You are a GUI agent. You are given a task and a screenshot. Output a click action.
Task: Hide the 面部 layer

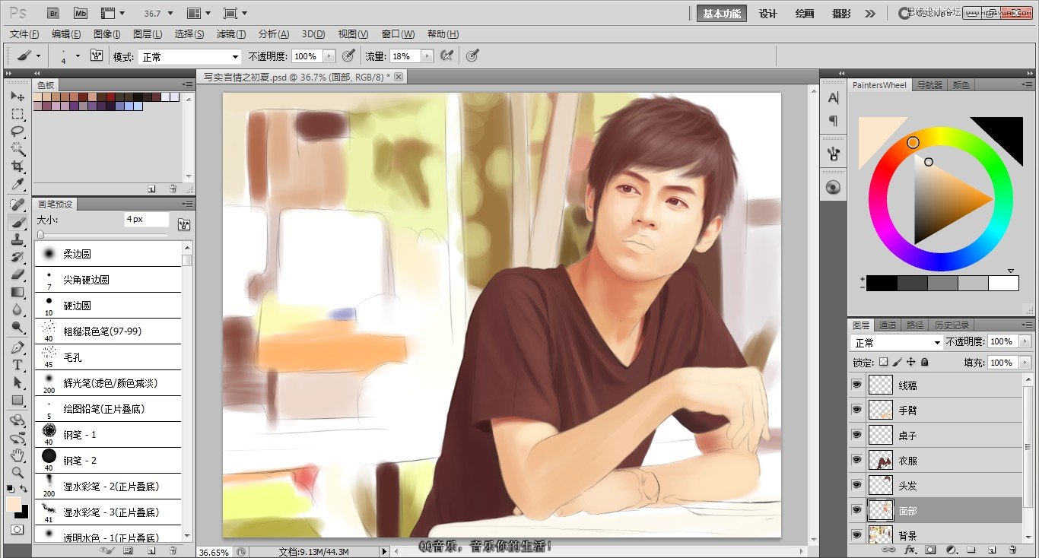[857, 510]
